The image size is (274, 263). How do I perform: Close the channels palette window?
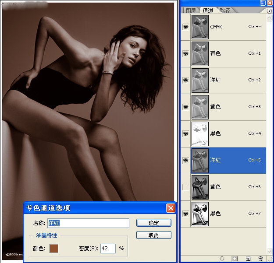tap(269, 3)
